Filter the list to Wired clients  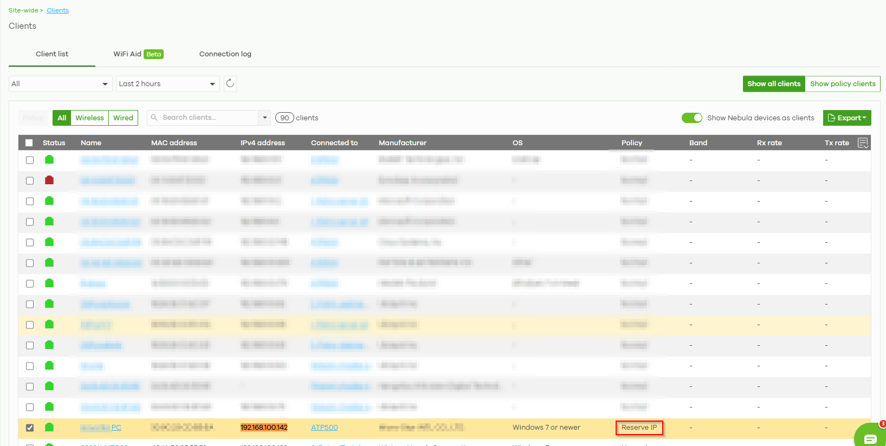coord(123,118)
